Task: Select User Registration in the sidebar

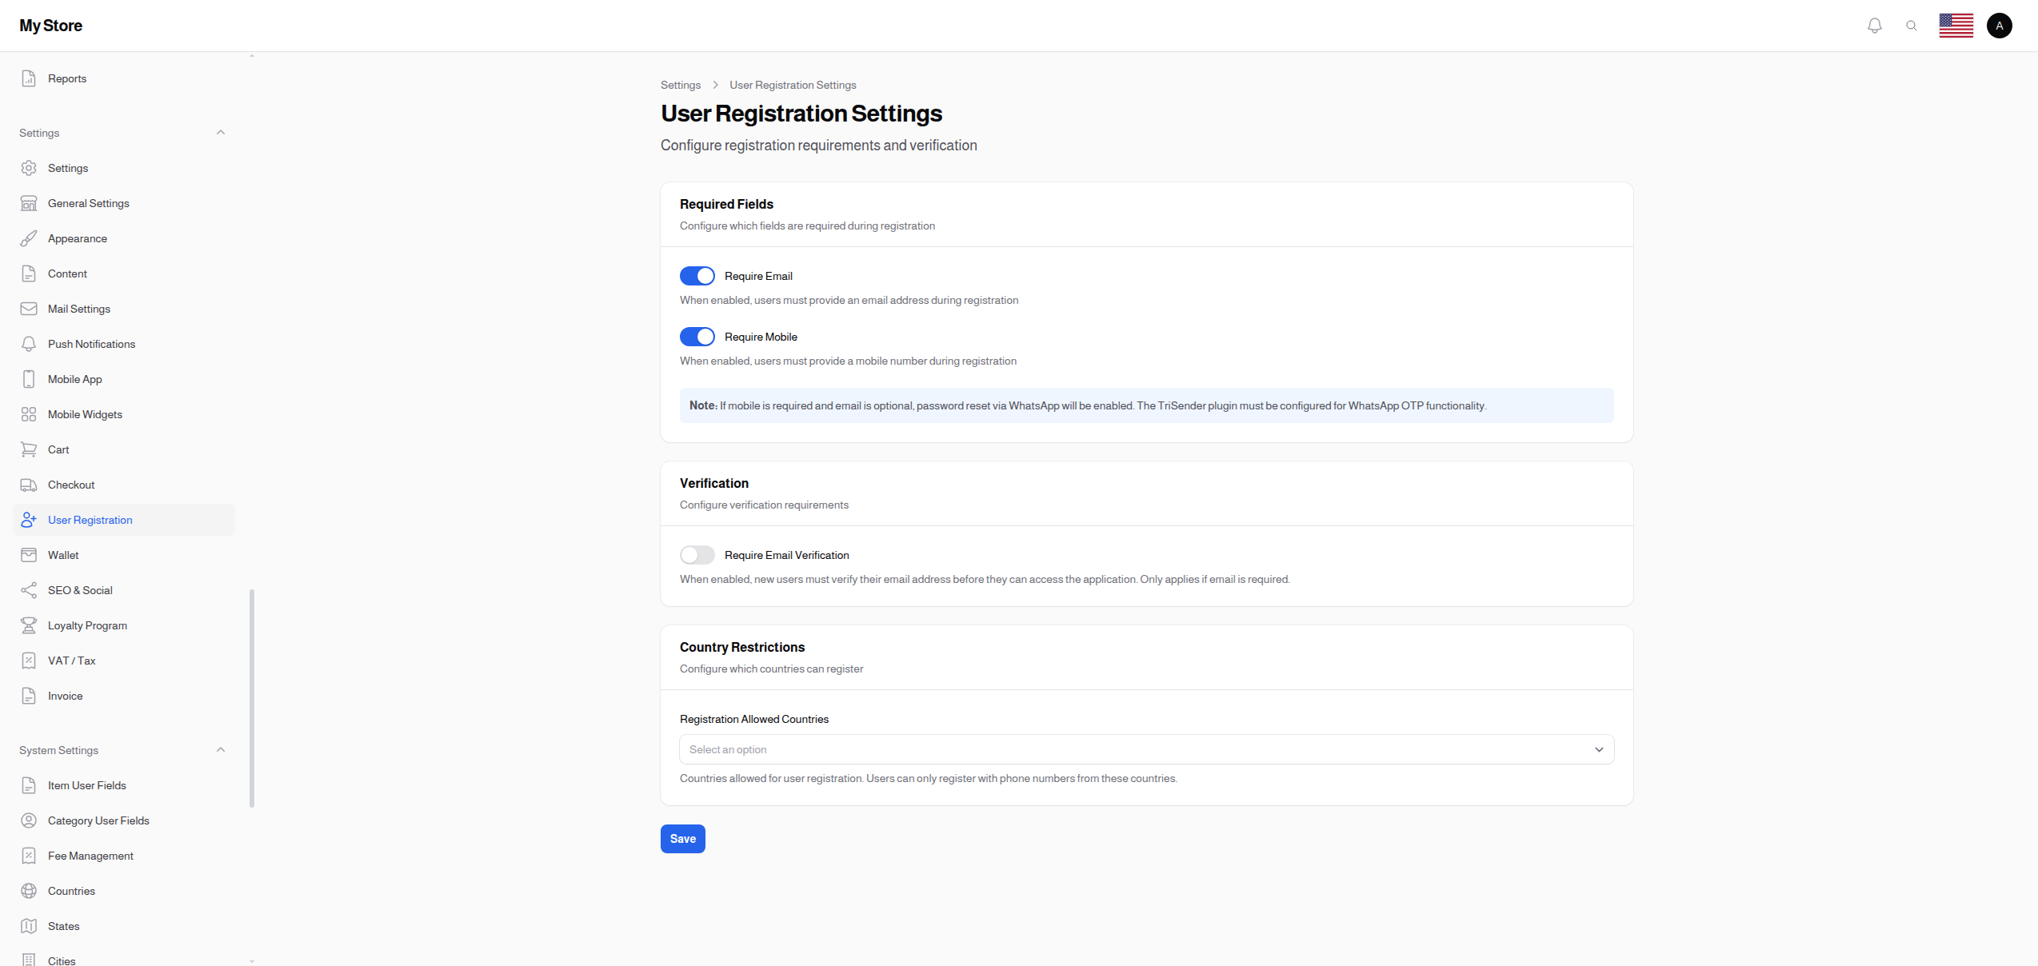Action: point(90,520)
